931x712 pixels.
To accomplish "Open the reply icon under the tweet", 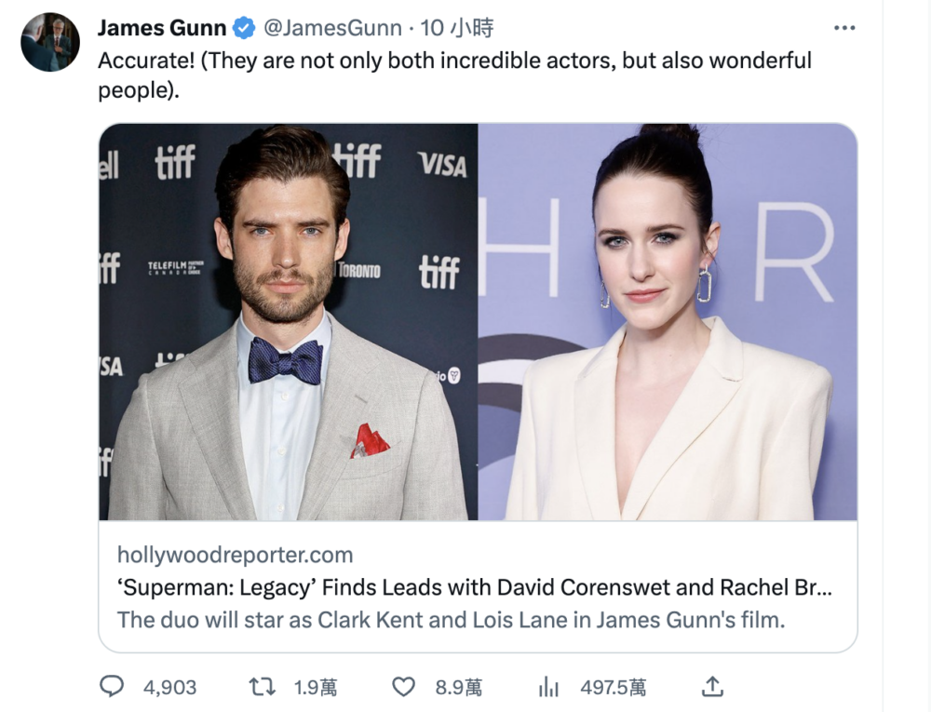I will pyautogui.click(x=112, y=687).
